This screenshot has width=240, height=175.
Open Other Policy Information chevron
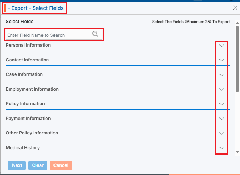point(222,133)
